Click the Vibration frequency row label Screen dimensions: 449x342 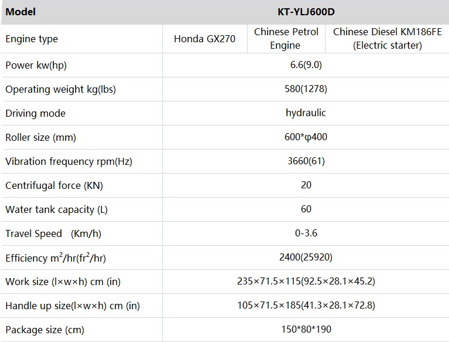pos(68,161)
